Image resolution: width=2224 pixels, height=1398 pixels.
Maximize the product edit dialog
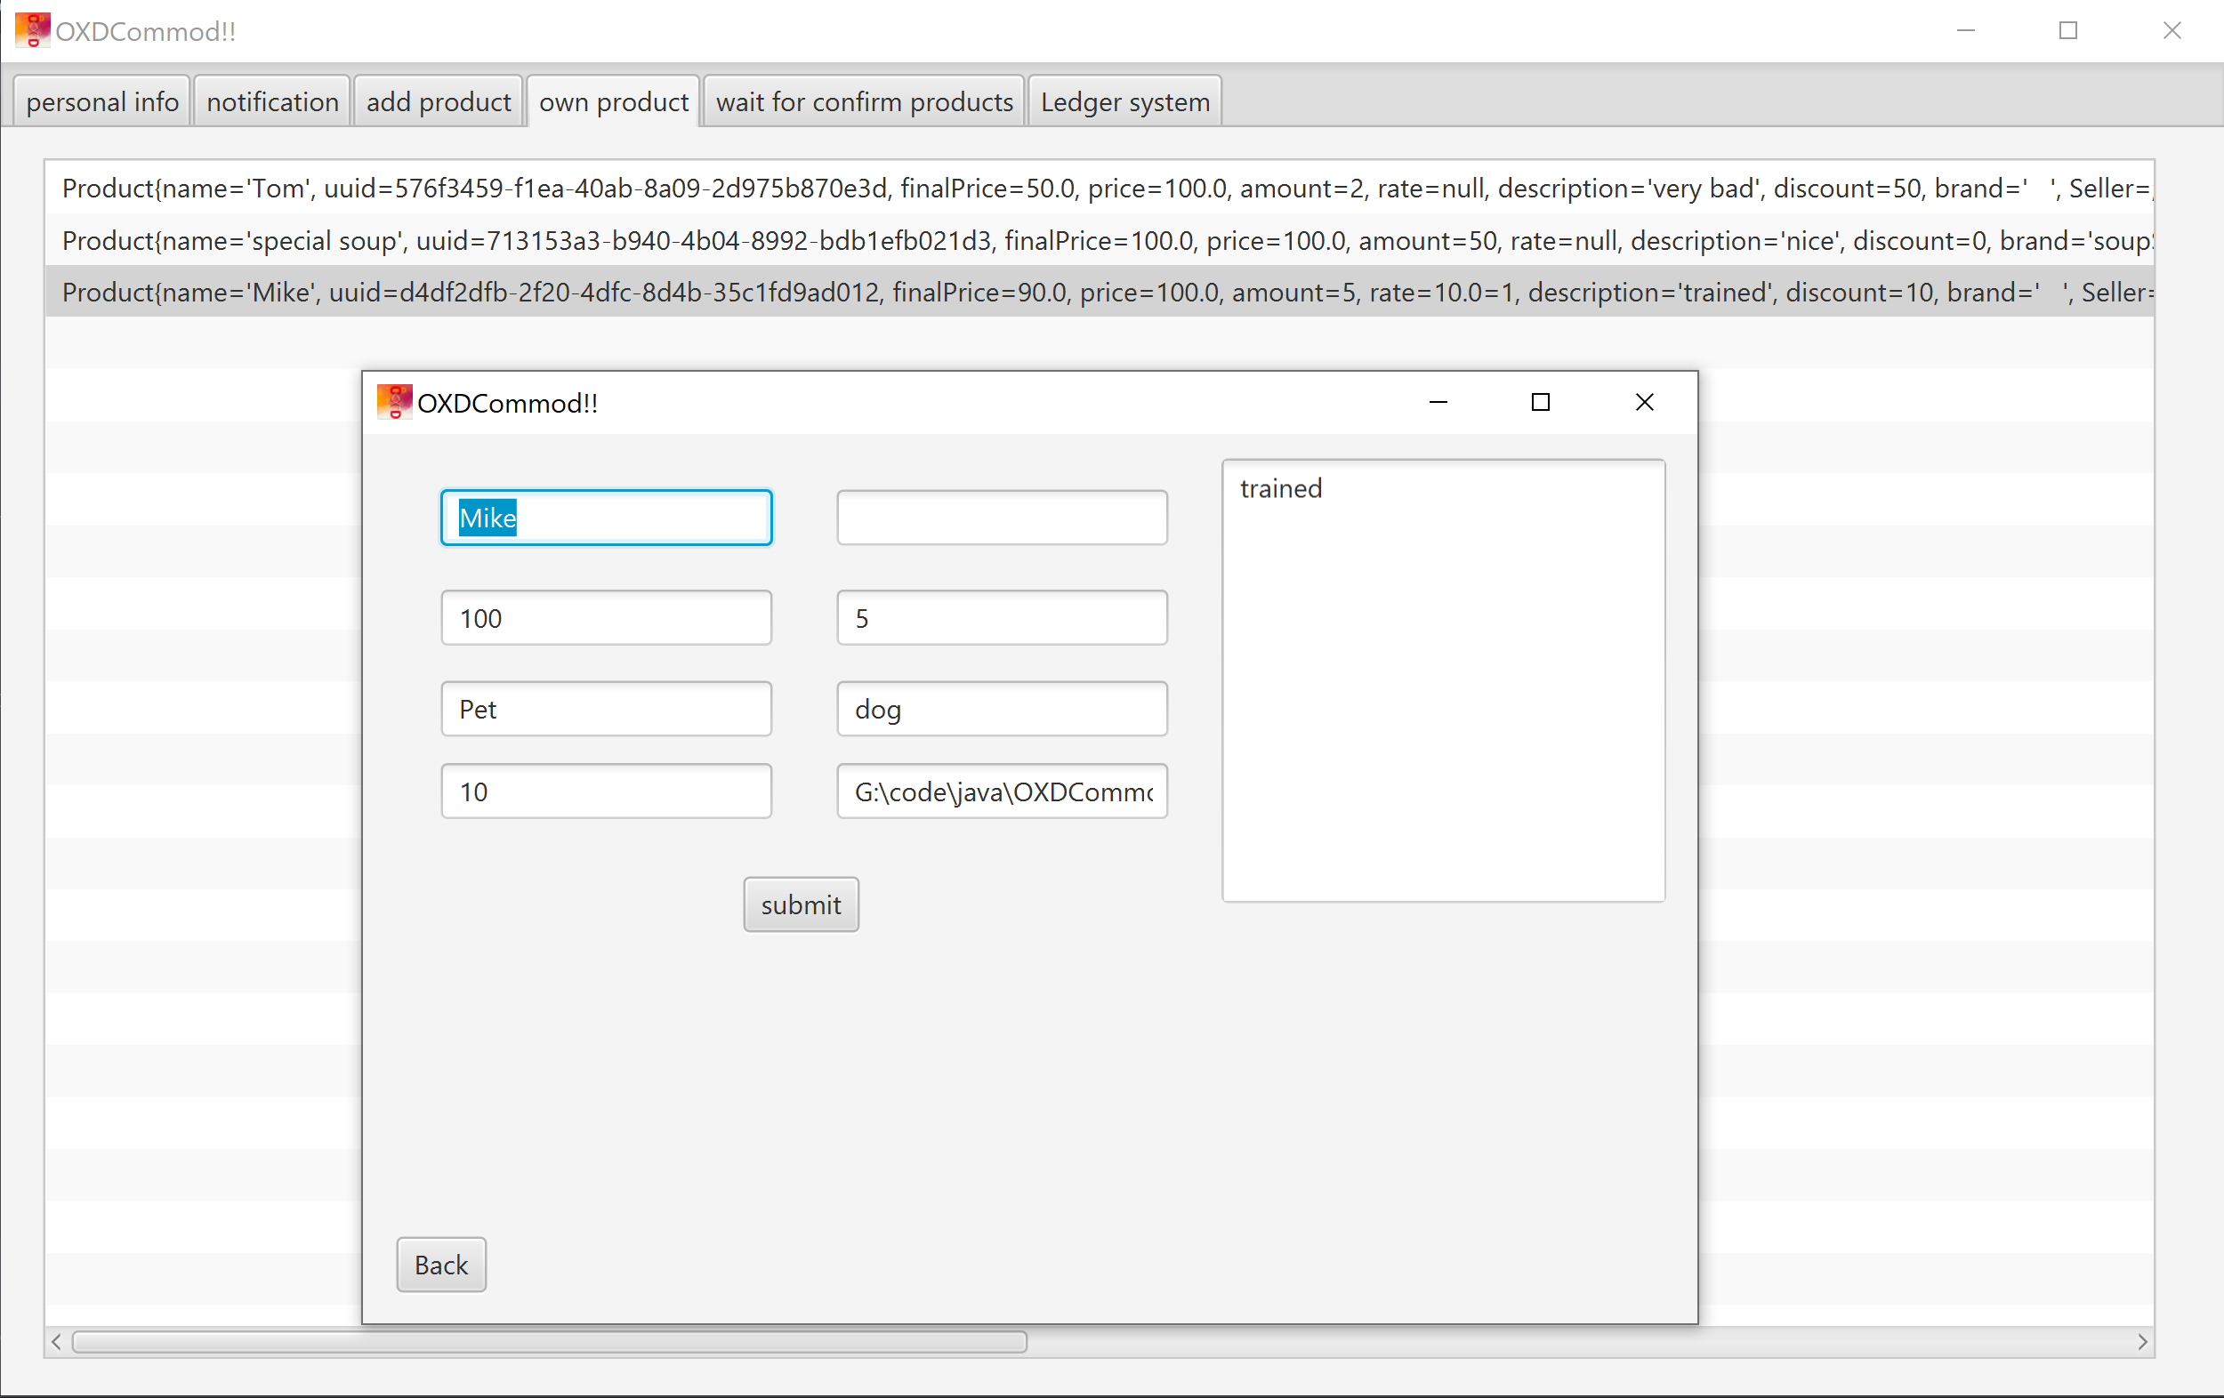click(1540, 403)
